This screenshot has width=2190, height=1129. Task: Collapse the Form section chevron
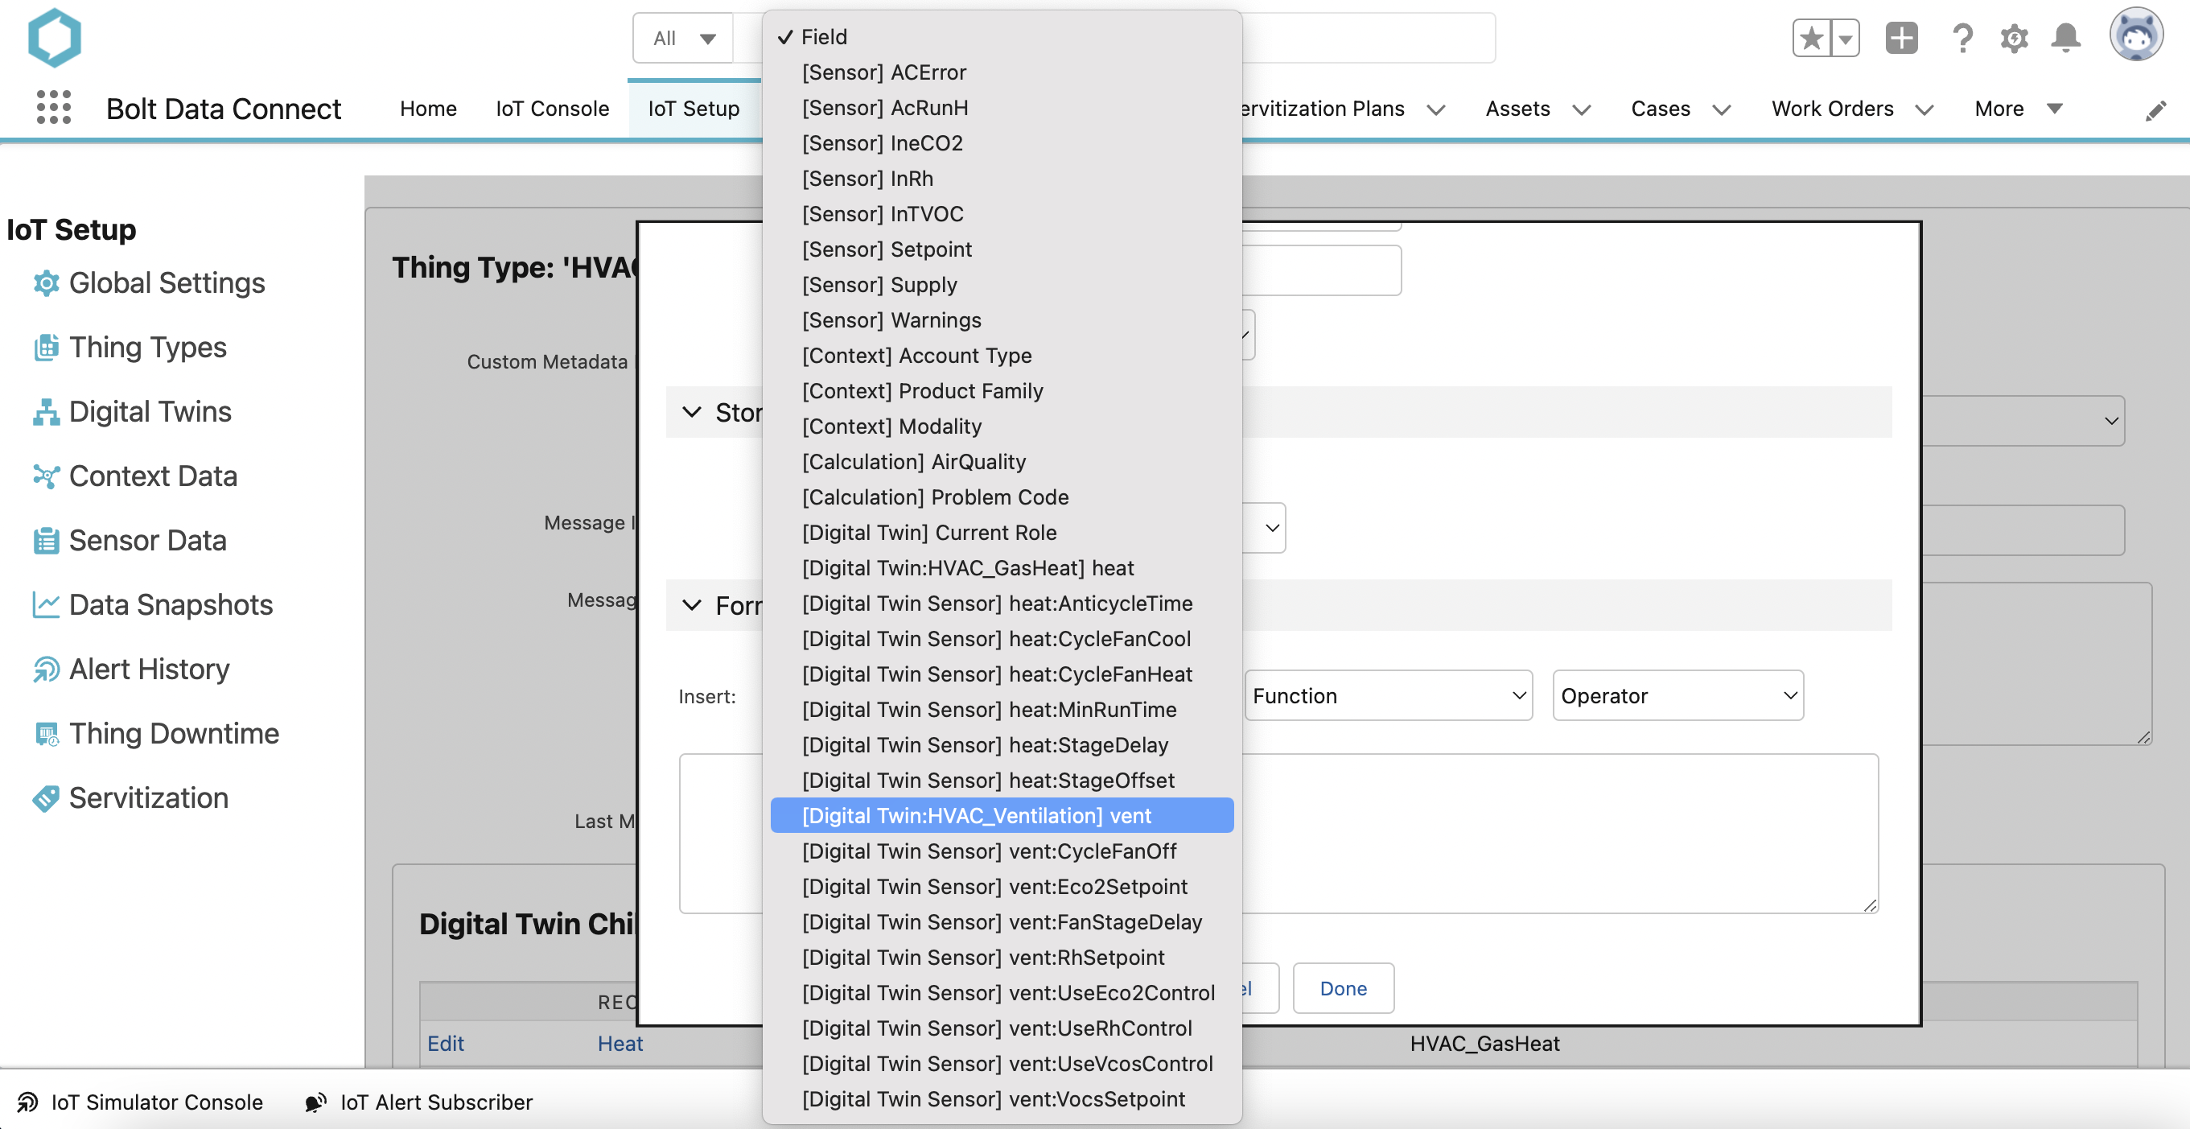point(692,605)
